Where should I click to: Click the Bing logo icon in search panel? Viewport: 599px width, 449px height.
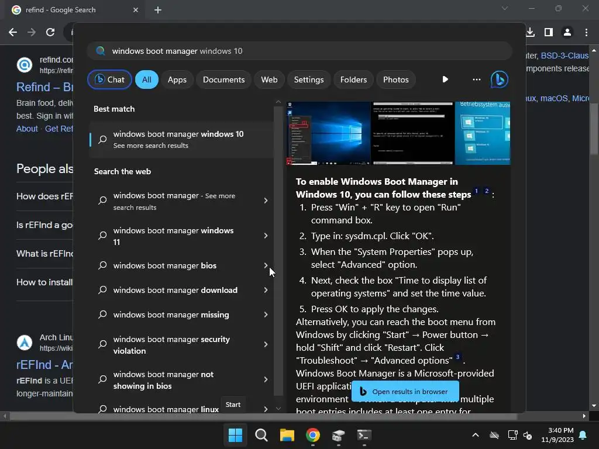click(500, 80)
